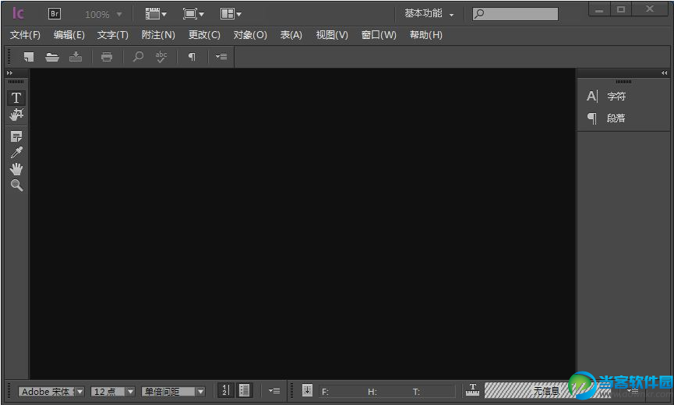Open the 文字(T) menu
Viewport: 674px width, 405px height.
coord(113,35)
